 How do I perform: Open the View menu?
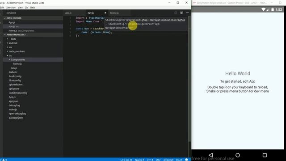(x=20, y=8)
